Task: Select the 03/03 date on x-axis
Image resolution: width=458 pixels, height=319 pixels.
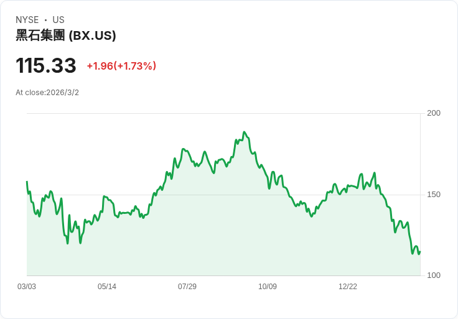Action: click(27, 287)
